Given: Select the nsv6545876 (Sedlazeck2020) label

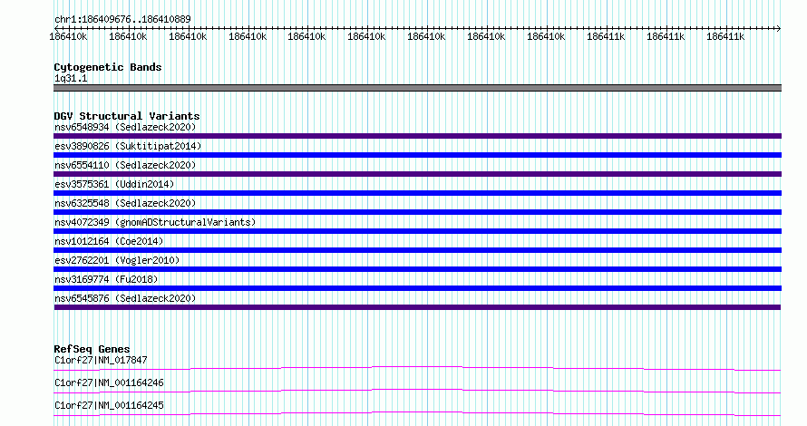Looking at the screenshot, I should click(x=125, y=298).
